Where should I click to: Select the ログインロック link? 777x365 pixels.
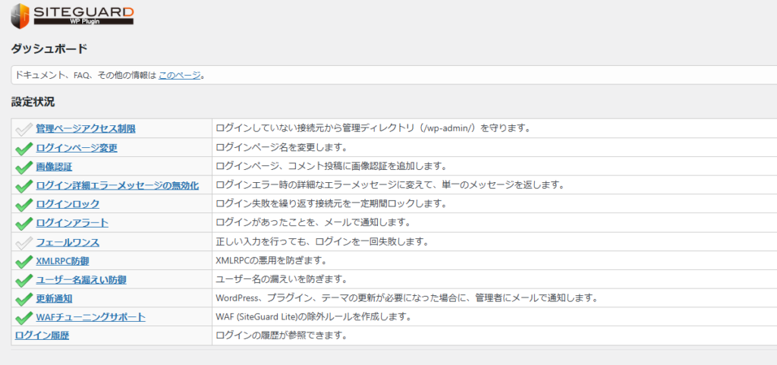click(x=68, y=204)
